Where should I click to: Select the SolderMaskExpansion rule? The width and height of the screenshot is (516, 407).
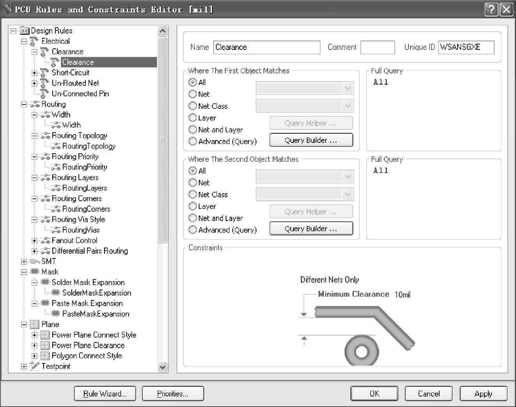[96, 293]
